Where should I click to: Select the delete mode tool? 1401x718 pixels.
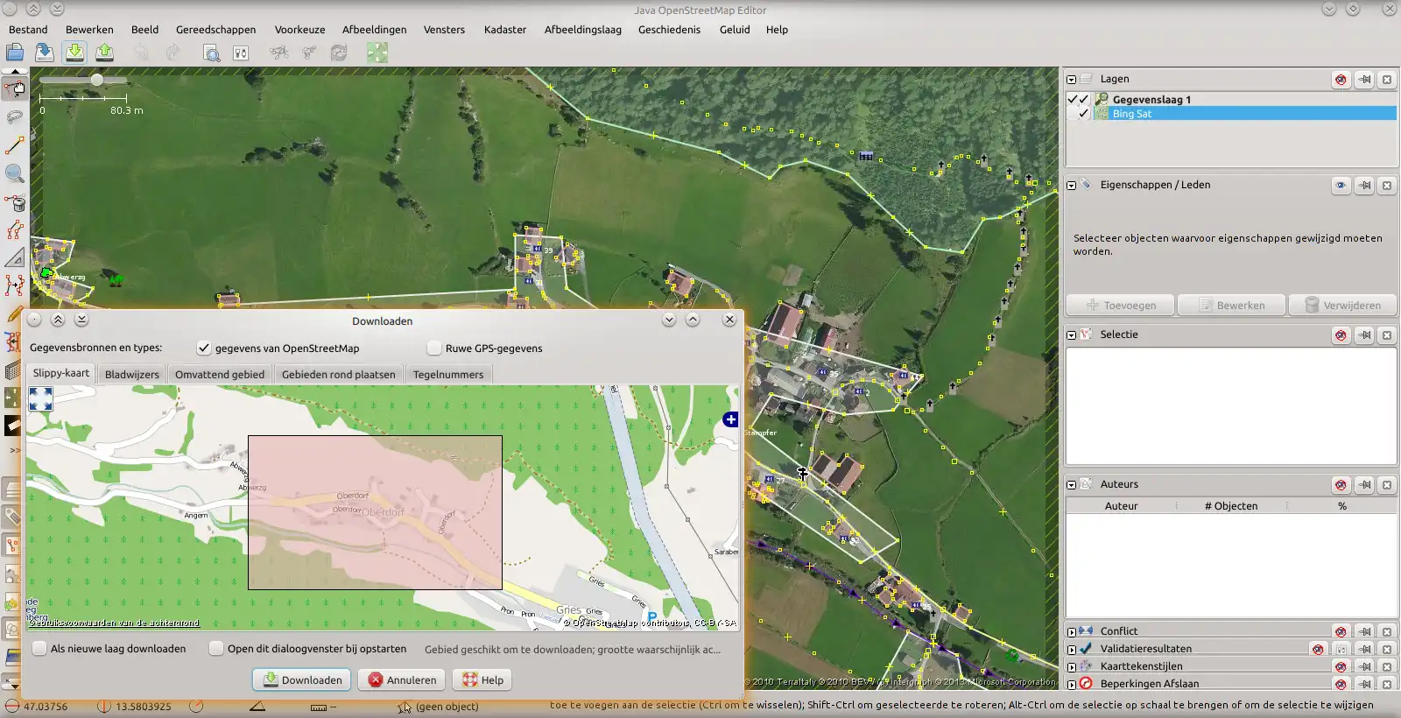coord(15,203)
